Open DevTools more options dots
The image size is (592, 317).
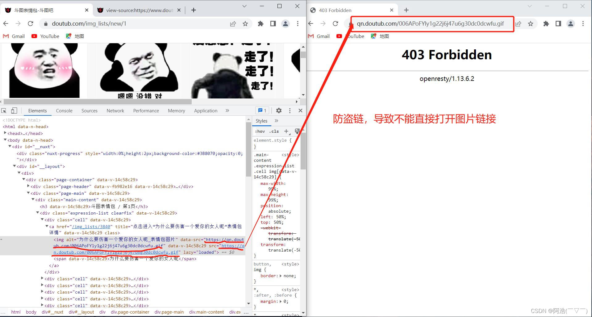[290, 111]
